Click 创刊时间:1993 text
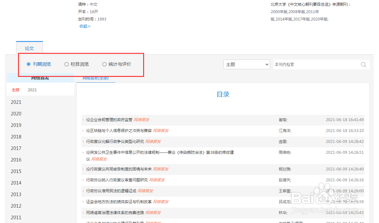This screenshot has width=379, height=223. 92,19
